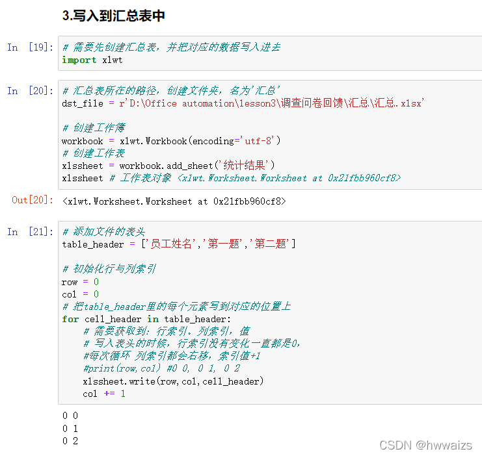Click the dst_file path assignment line
This screenshot has width=482, height=456.
tap(243, 103)
